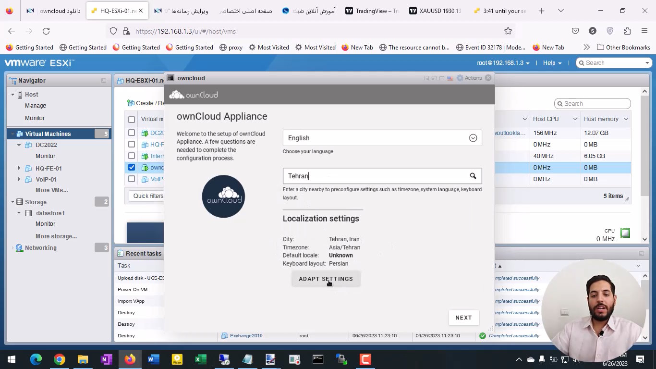Click the virtual machines list Search box
The height and width of the screenshot is (369, 656).
point(593,103)
